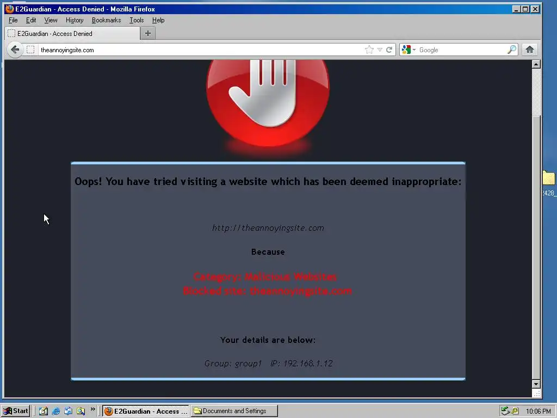
Task: Open the Help menu
Action: 158,20
